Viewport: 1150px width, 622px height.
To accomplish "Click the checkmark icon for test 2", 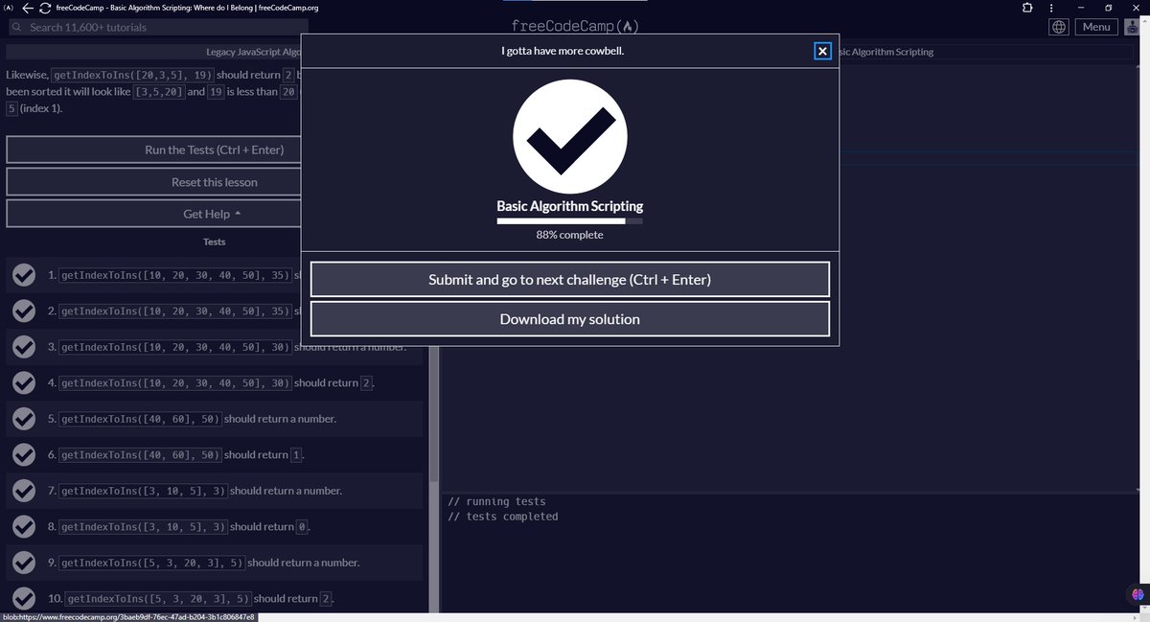I will (x=24, y=311).
